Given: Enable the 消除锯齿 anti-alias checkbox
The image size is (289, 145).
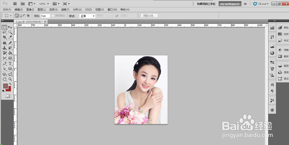Looking at the screenshot, I should [x=53, y=16].
